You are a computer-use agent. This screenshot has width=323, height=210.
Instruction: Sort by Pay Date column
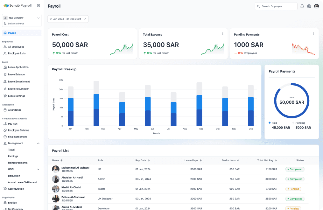(x=143, y=160)
